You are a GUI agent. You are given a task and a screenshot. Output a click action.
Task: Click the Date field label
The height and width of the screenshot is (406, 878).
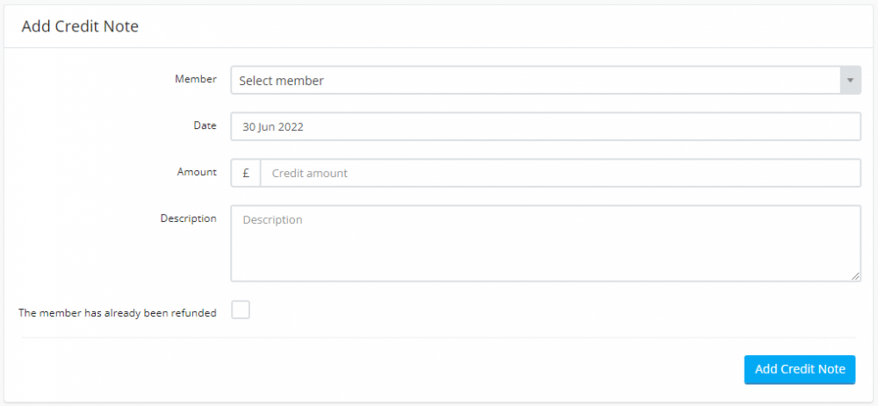coord(205,125)
